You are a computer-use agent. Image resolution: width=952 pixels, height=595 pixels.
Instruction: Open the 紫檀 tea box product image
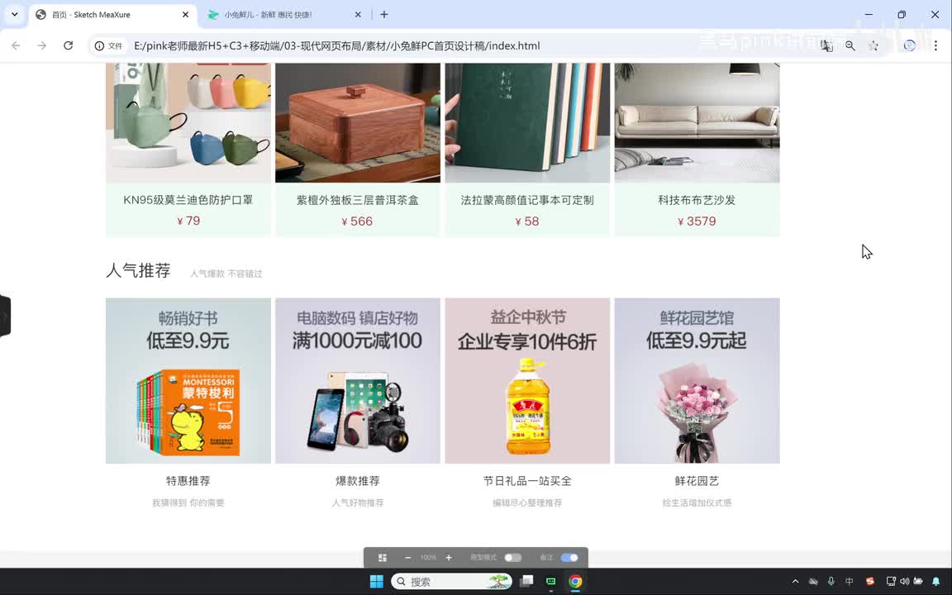coord(358,122)
